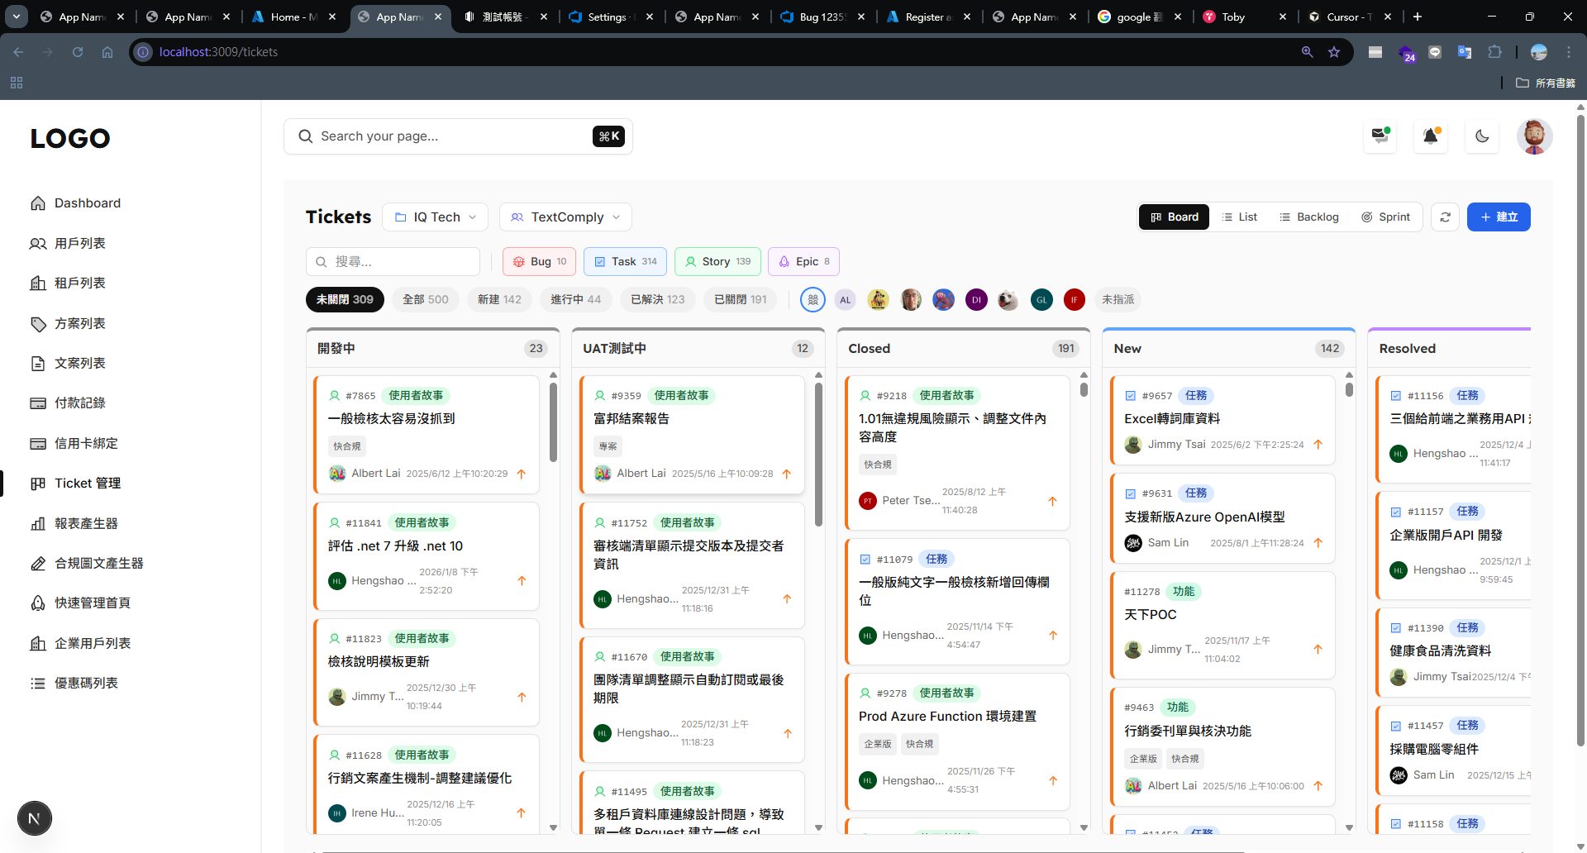Screen dimensions: 1587x853
Task: Switch to the Sprint view tab
Action: [x=1387, y=217]
